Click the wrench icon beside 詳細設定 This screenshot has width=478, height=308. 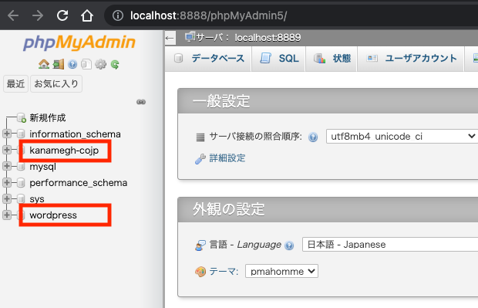tap(200, 159)
